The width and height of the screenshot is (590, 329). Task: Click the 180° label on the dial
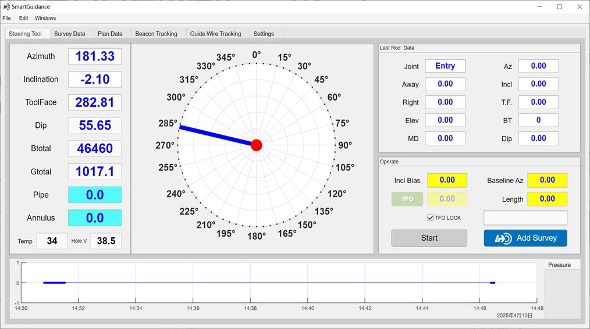pos(256,236)
